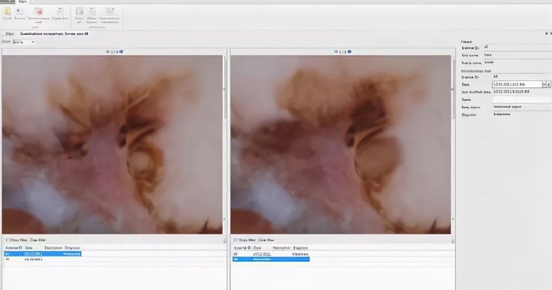Click the blue round icon above the left image
The image size is (552, 290).
coord(121,52)
